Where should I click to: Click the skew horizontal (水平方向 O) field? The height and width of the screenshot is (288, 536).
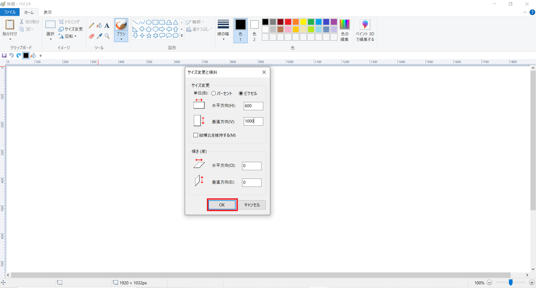pos(251,166)
